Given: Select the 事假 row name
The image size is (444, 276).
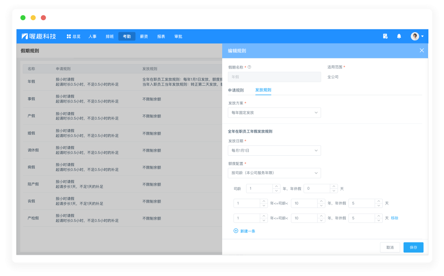Looking at the screenshot, I should (x=32, y=99).
